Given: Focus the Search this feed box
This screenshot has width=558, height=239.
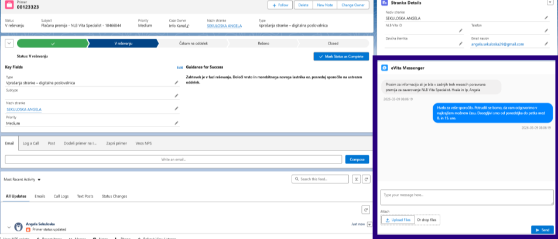Looking at the screenshot, I should click(x=320, y=179).
